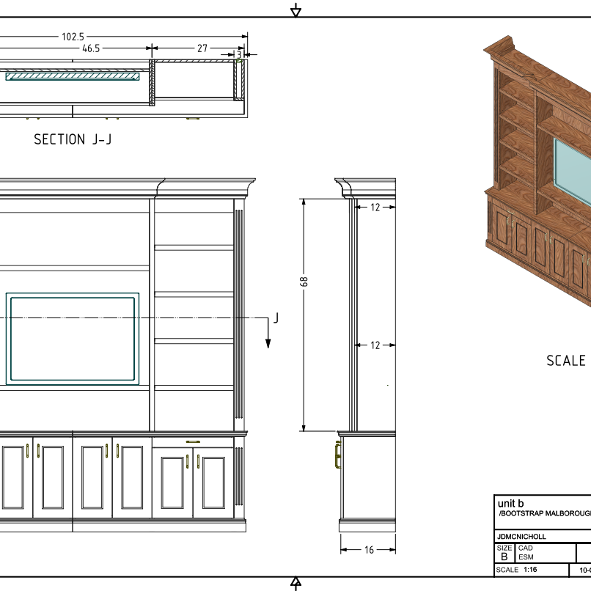Select the 3D isometric wood cabinet view

(539, 176)
